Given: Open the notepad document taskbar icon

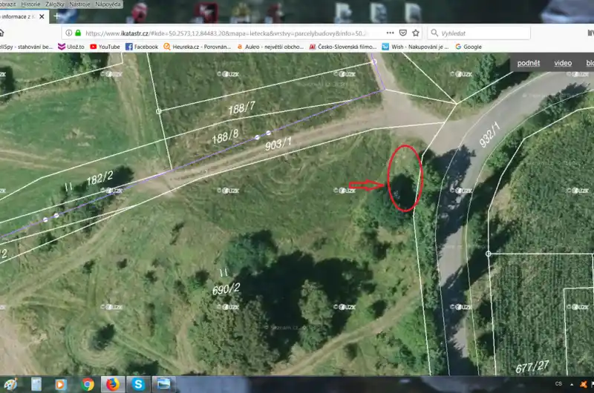Looking at the screenshot, I should (36, 385).
